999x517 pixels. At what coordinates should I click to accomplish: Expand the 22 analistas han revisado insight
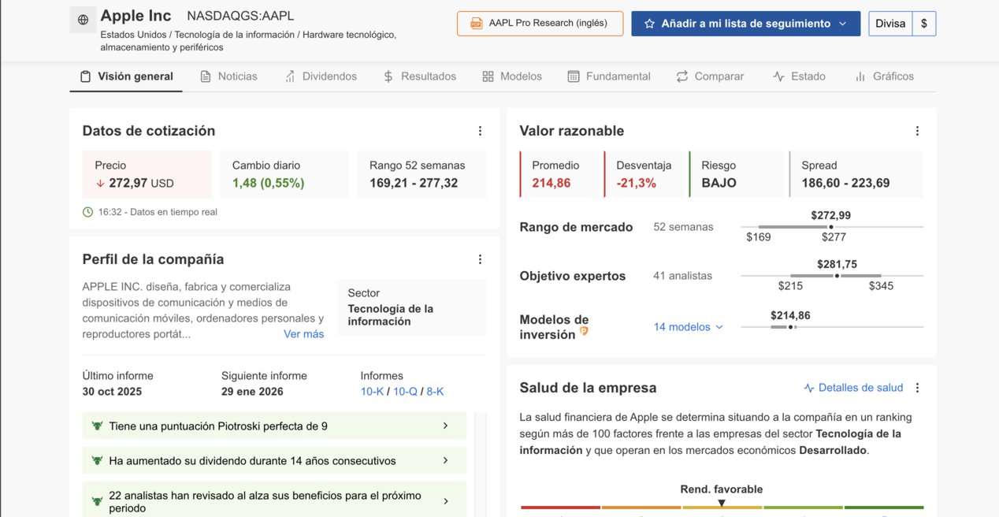(445, 501)
